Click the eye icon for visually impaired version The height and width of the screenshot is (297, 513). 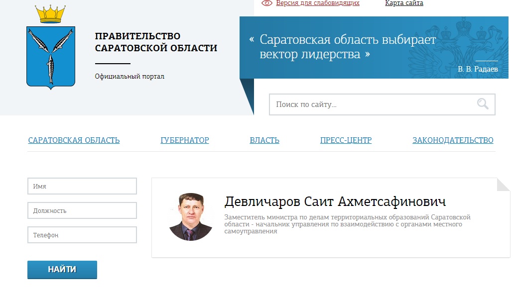[x=267, y=3]
